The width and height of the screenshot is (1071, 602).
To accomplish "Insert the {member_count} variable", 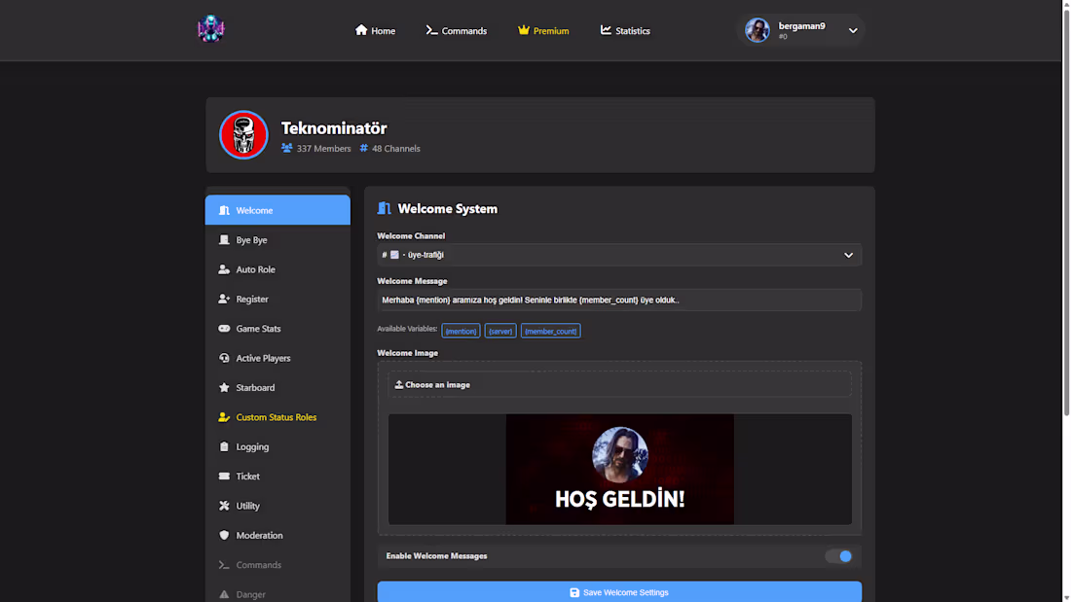I will coord(550,331).
